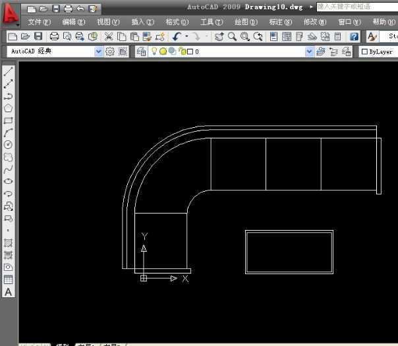Select the Region tool
The image size is (398, 346).
pyautogui.click(x=8, y=267)
